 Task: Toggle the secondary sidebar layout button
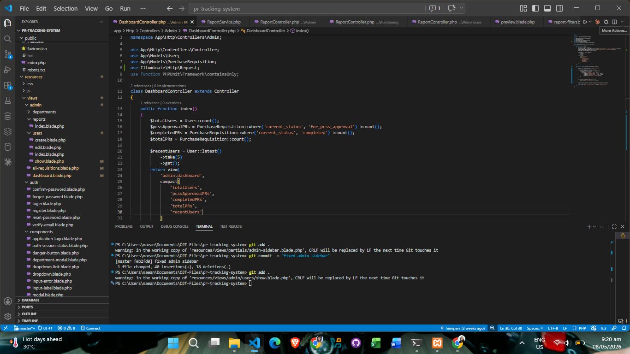coord(559,8)
